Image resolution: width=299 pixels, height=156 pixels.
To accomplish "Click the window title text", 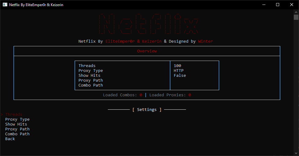I will [36, 5].
